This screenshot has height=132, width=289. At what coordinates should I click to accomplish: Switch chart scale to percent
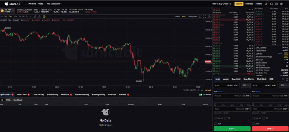coord(198,90)
